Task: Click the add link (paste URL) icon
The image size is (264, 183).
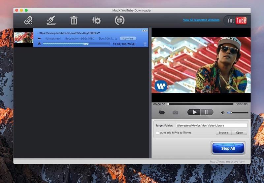Action: coord(28,20)
